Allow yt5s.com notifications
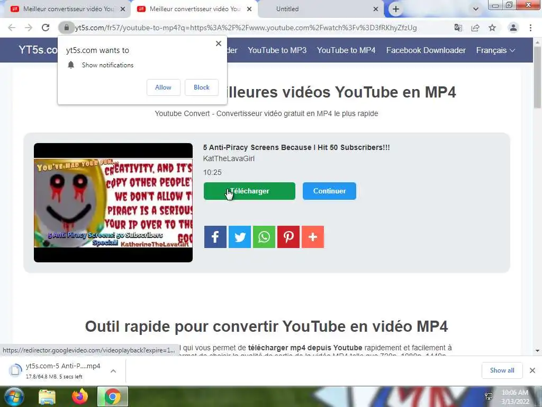Screen dimensions: 542x407 [x=164, y=87]
